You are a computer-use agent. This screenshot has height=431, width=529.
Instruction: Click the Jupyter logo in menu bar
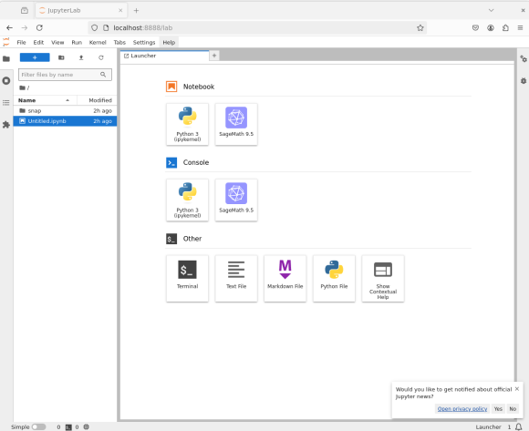pos(6,42)
